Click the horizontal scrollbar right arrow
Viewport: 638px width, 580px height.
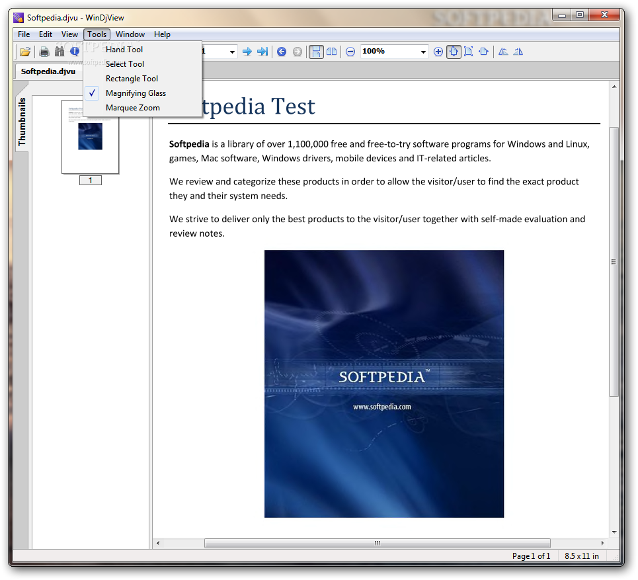[602, 543]
